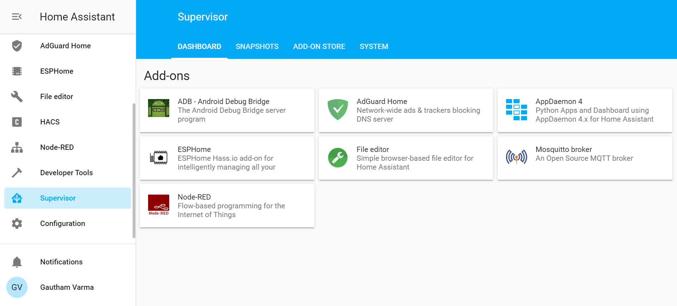Click the sidebar vertical scrollbar
The width and height of the screenshot is (677, 306).
point(134,171)
